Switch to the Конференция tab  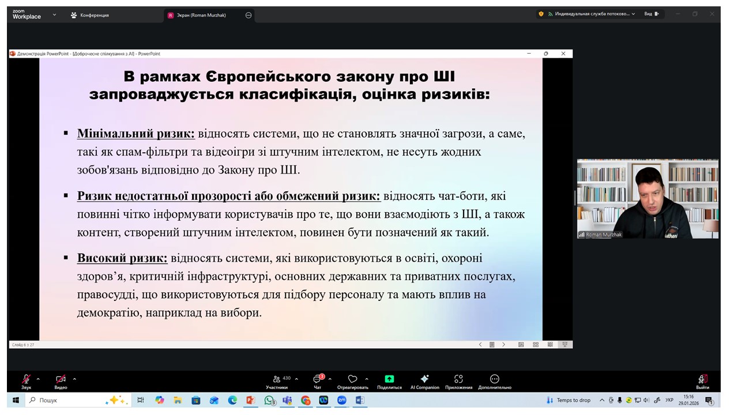pyautogui.click(x=89, y=15)
